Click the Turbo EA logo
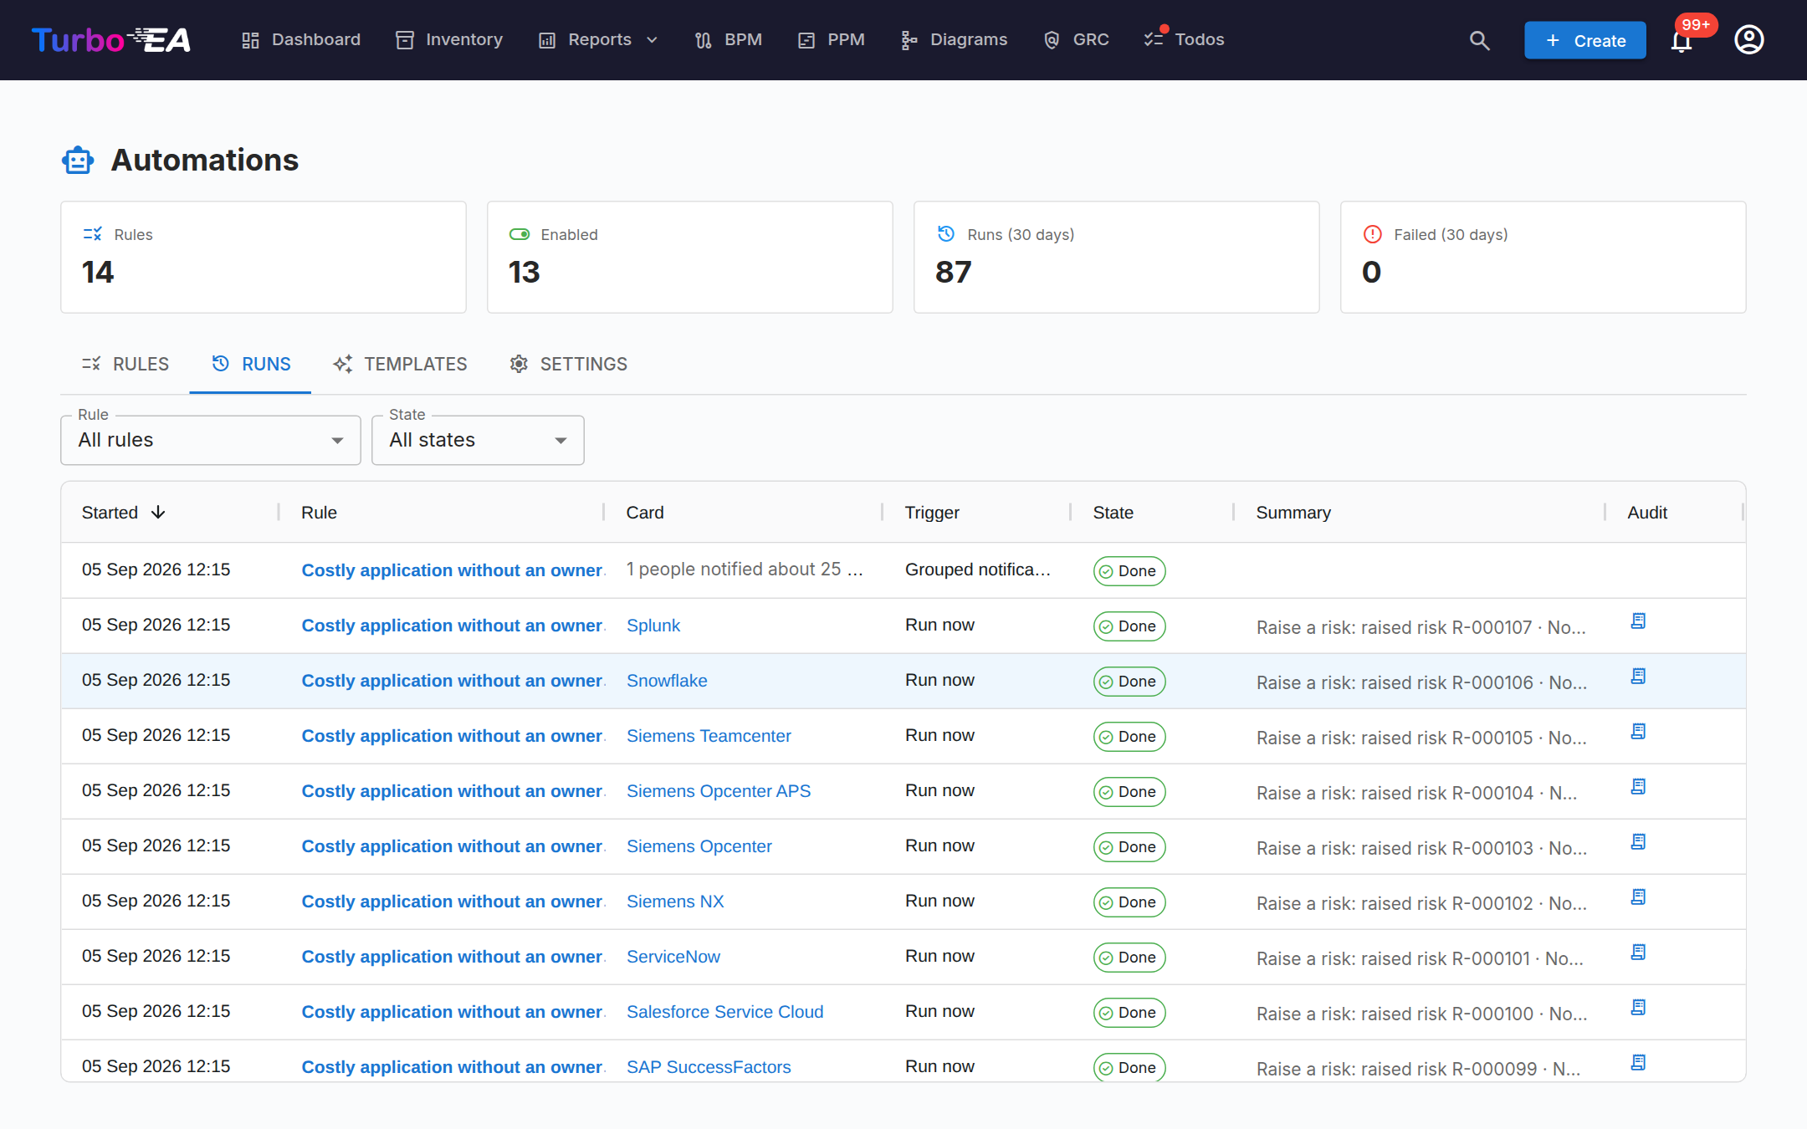The image size is (1807, 1129). point(111,40)
